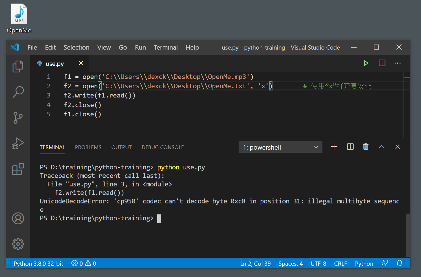This screenshot has height=277, width=421.
Task: Click the feedback icon in status bar
Action: coord(385,263)
